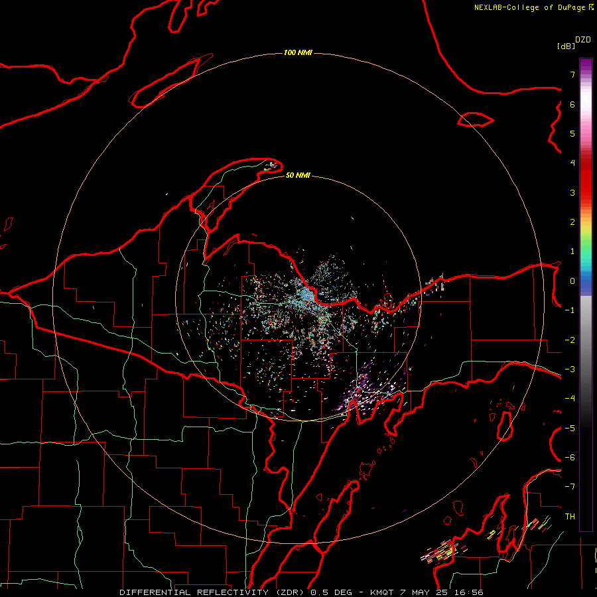Click the 16:56 timestamp in the caption

pyautogui.click(x=468, y=592)
